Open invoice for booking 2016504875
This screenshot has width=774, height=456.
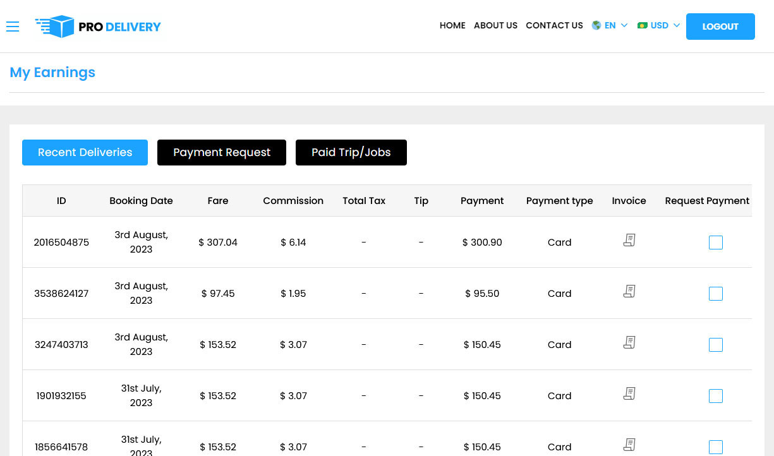point(629,240)
